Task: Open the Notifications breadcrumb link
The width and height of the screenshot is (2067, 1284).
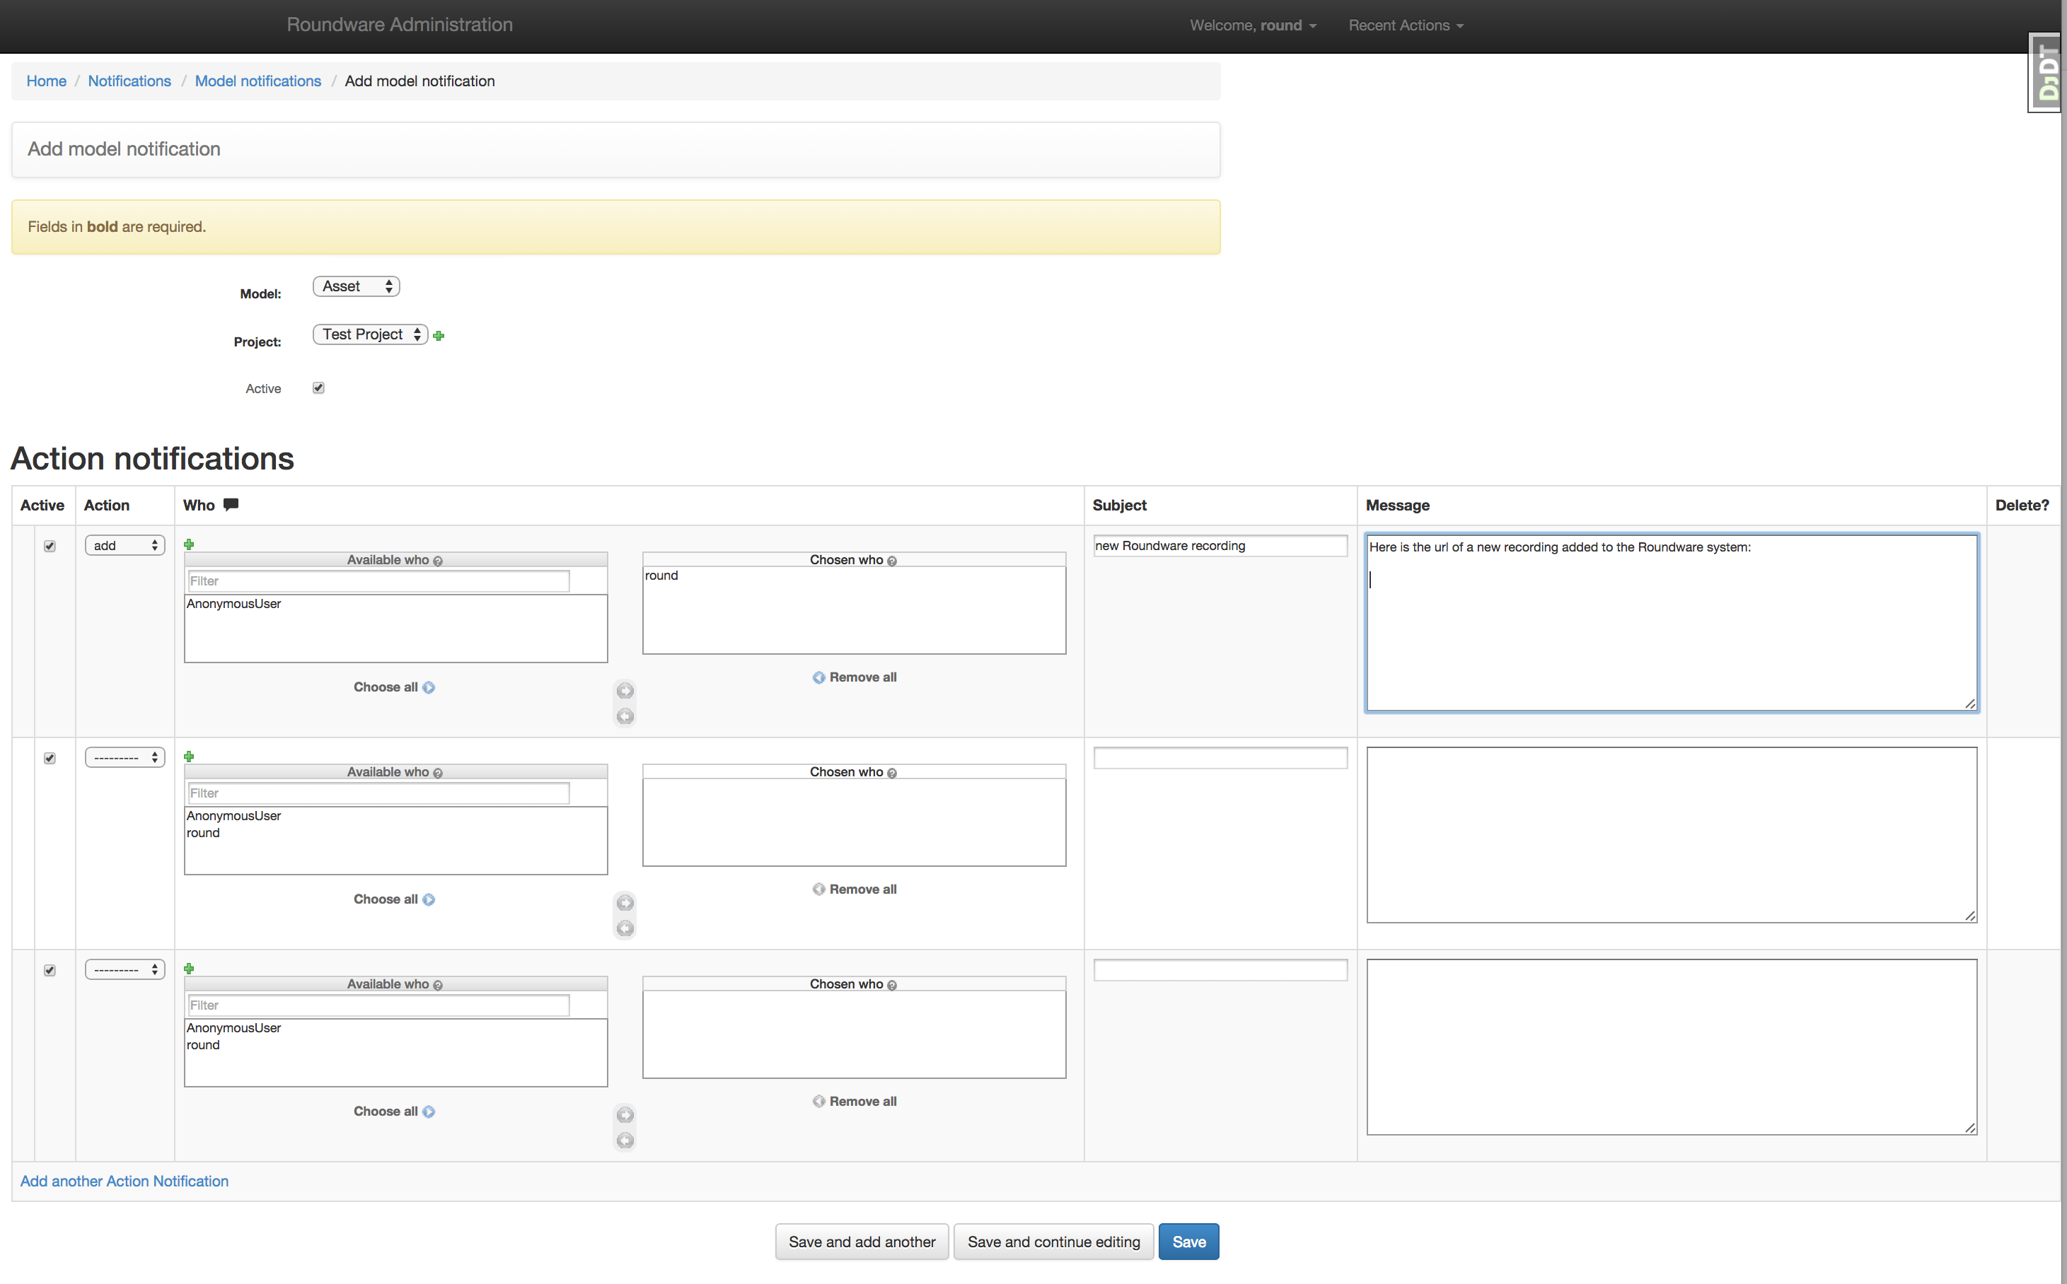Action: click(129, 80)
